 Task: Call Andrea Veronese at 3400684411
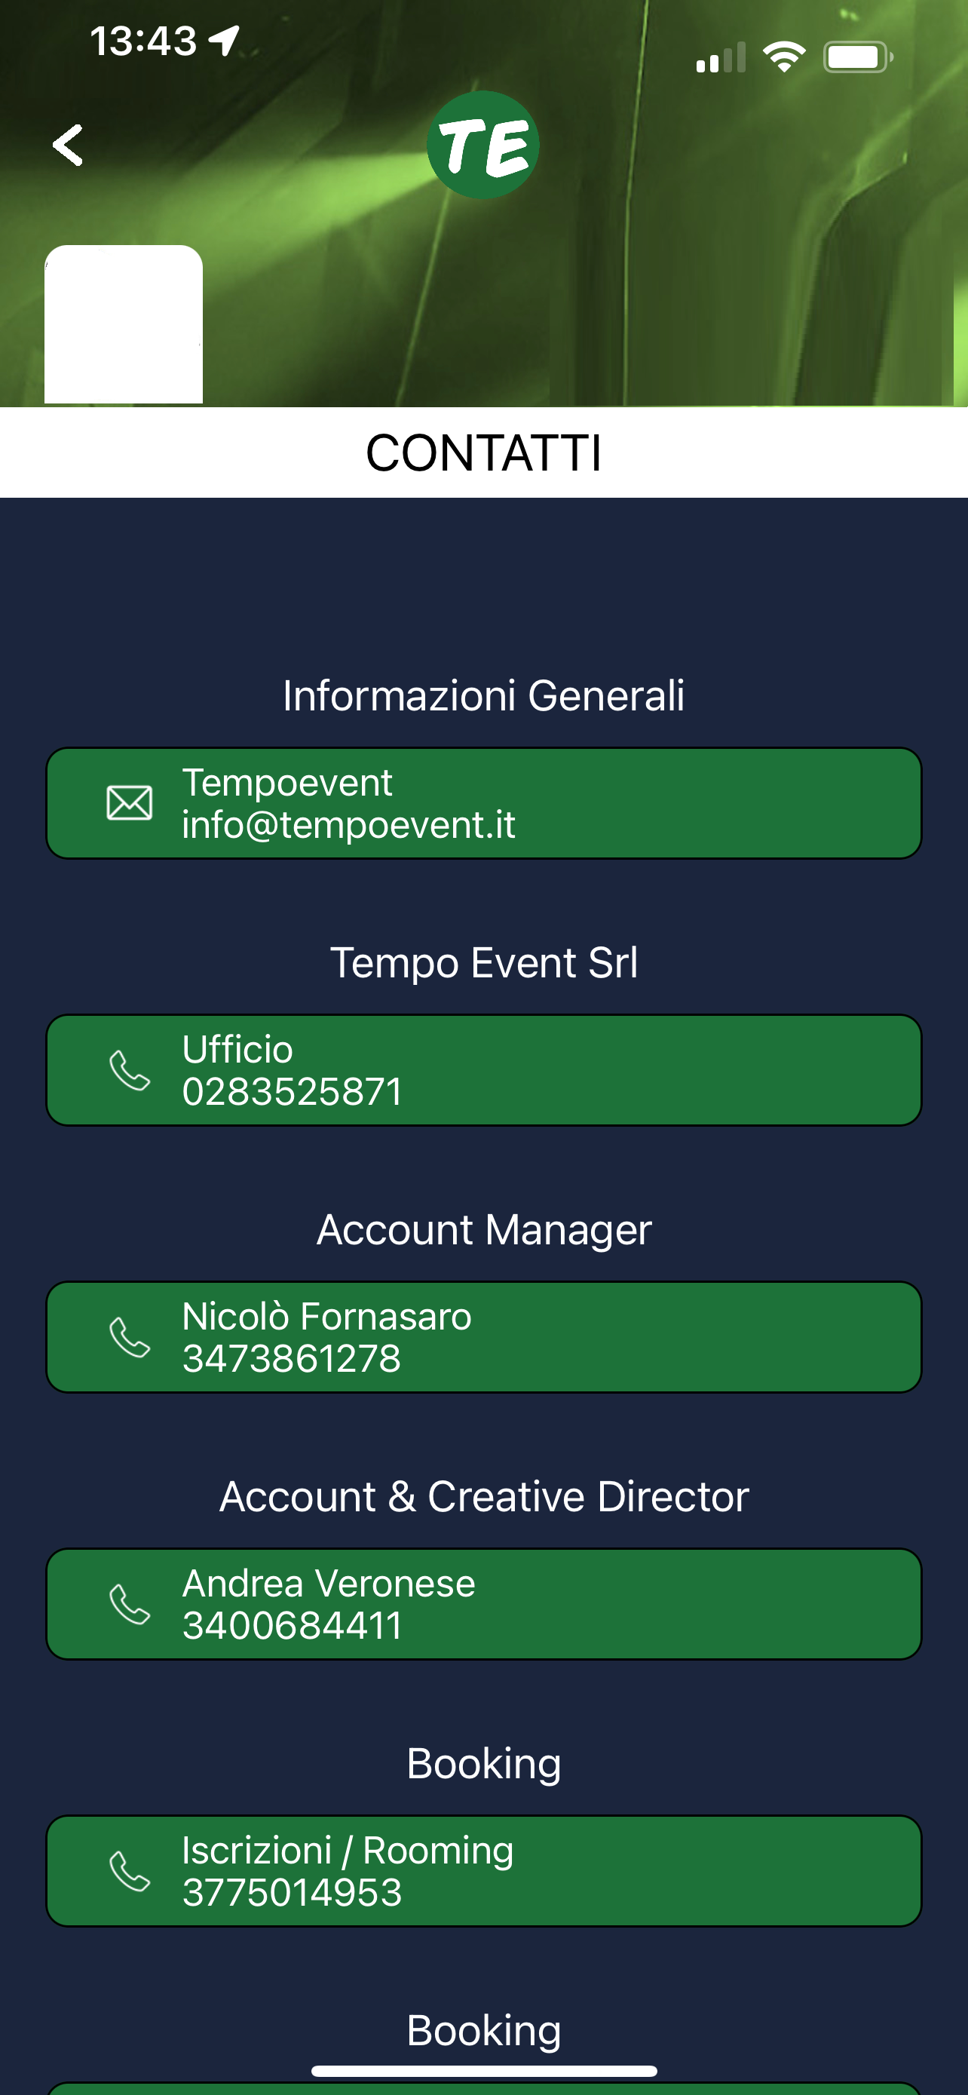(x=483, y=1603)
